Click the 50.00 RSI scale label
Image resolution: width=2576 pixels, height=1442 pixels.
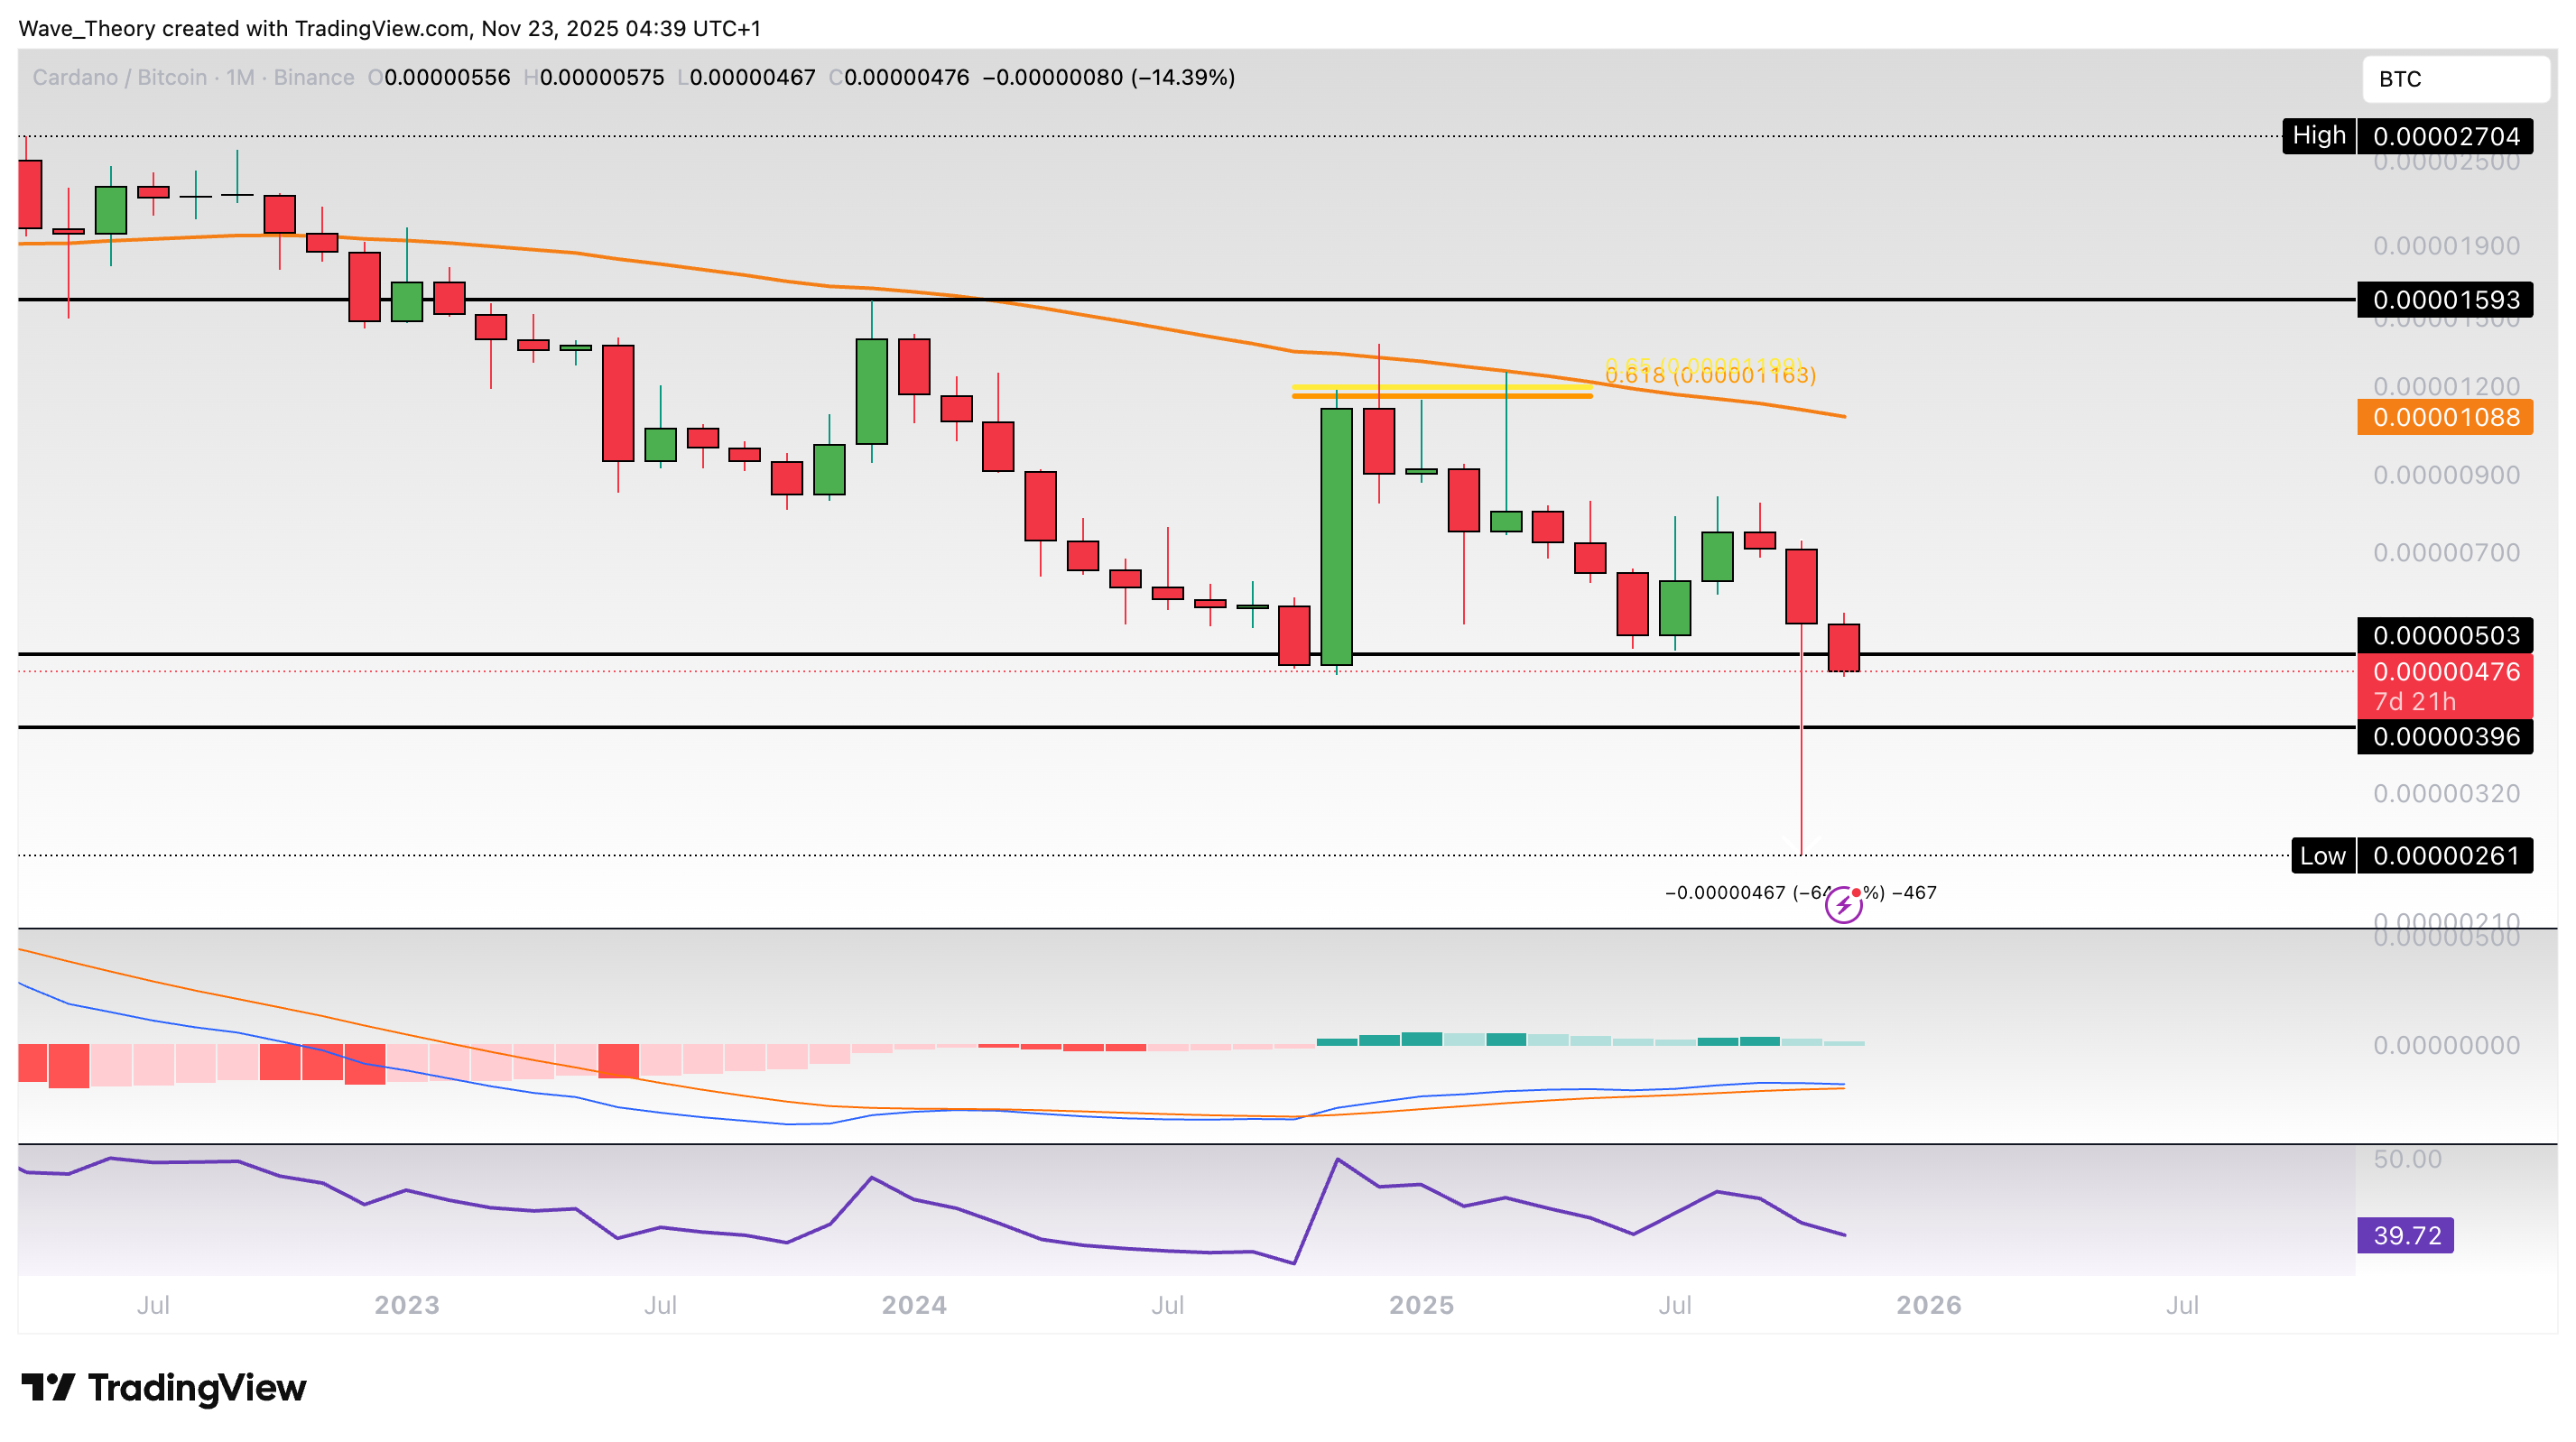point(2407,1160)
